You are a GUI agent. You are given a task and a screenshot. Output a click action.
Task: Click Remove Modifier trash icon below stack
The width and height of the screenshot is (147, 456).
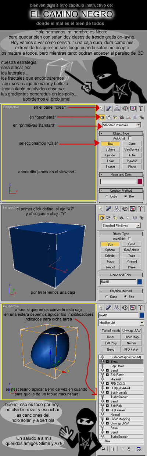pyautogui.click(x=129, y=449)
